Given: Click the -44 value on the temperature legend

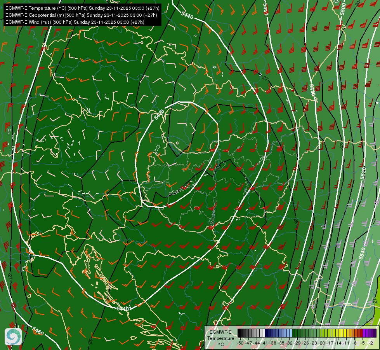Looking at the screenshot, I should [257, 343].
